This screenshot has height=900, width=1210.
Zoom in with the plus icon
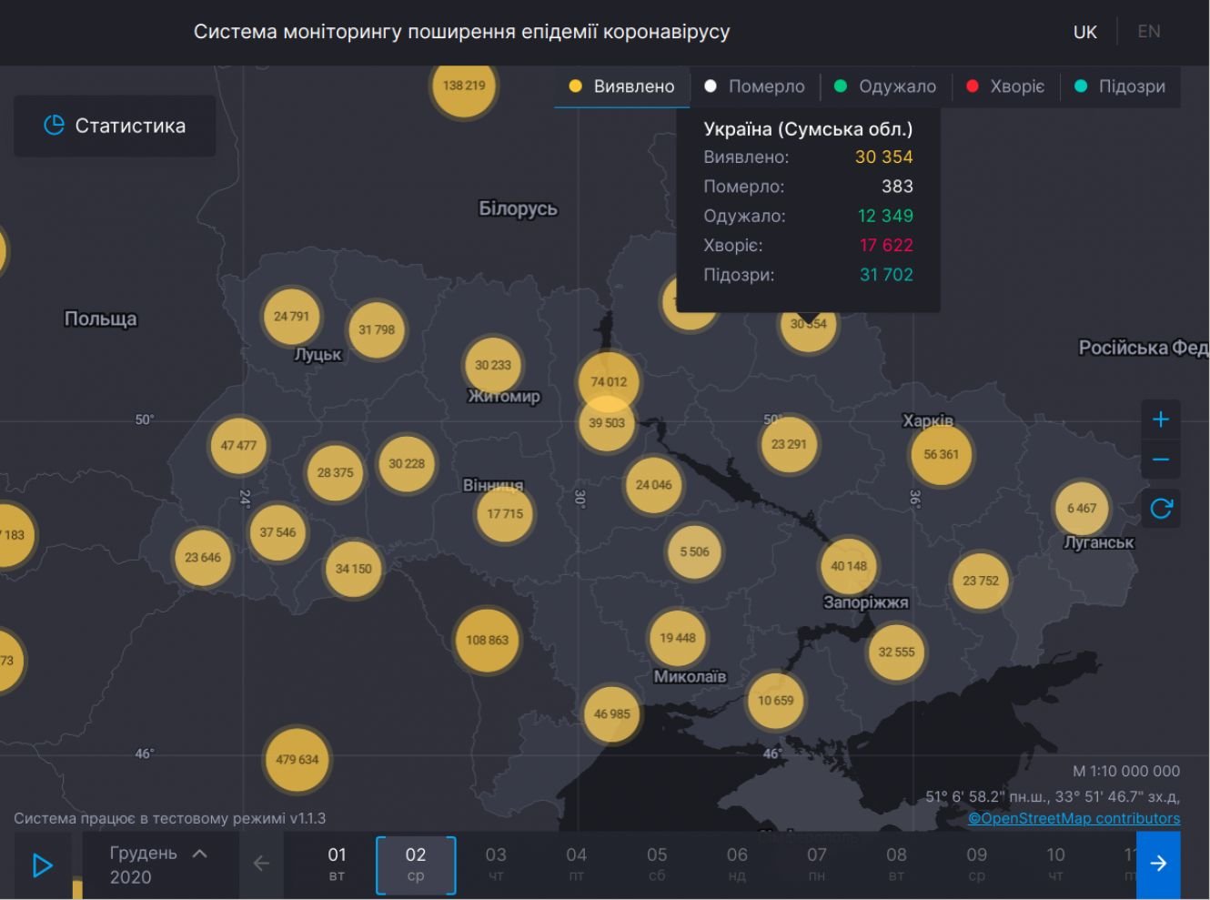point(1160,420)
